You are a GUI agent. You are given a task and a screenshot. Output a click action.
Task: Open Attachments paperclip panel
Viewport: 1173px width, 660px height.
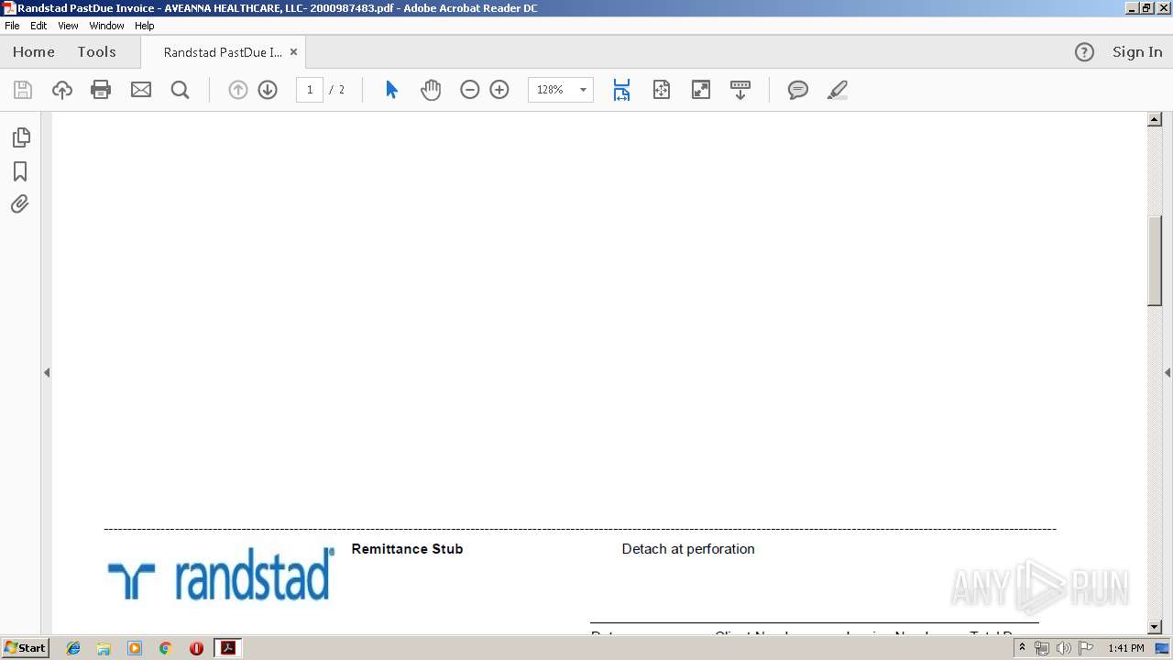tap(20, 203)
